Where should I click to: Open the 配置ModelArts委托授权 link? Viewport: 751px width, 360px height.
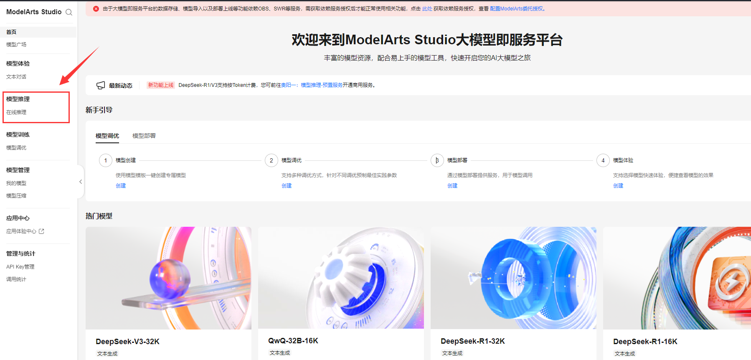click(x=517, y=9)
